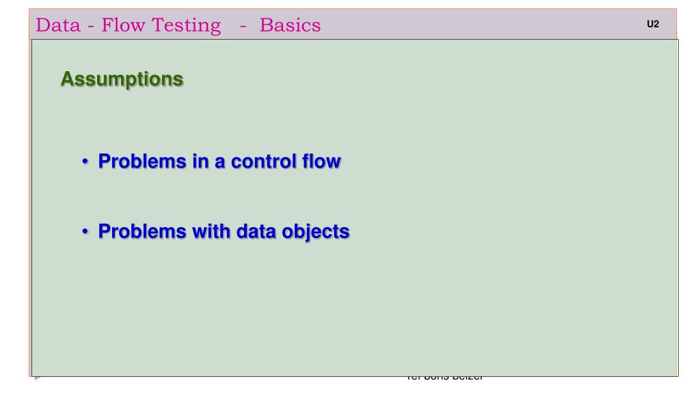700x394 pixels.
Task: Click the small triangle marker below the slide
Action: pos(38,378)
